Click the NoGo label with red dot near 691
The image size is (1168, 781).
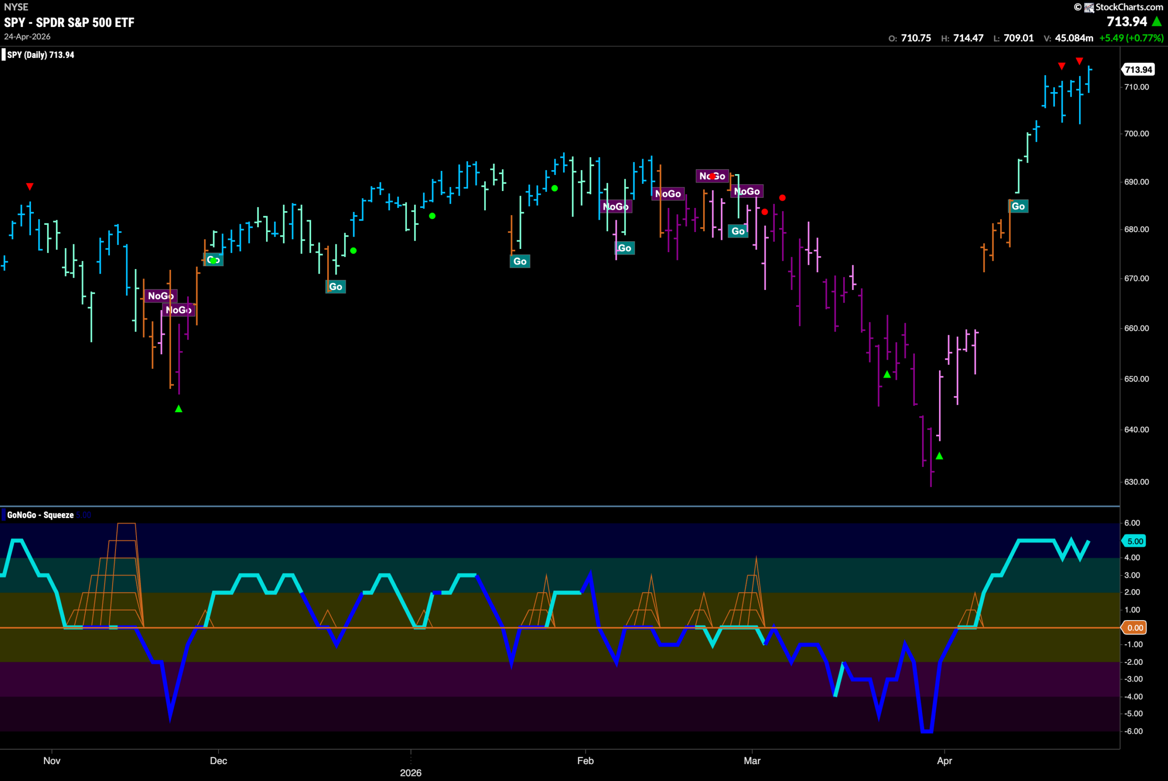point(712,176)
